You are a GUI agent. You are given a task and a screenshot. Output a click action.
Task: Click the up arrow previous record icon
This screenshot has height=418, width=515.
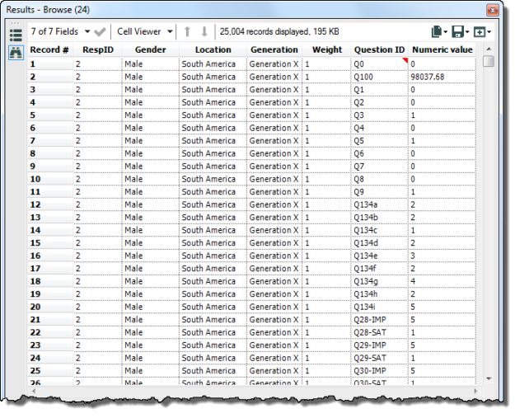(x=187, y=31)
